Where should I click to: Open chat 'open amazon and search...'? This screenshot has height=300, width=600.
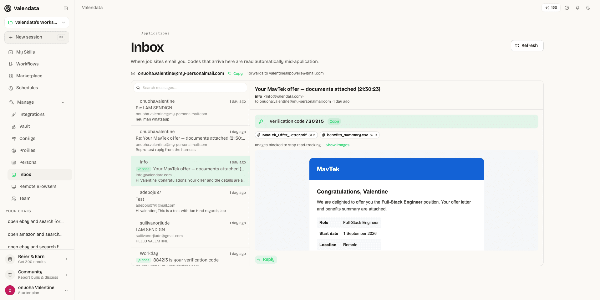point(35,234)
